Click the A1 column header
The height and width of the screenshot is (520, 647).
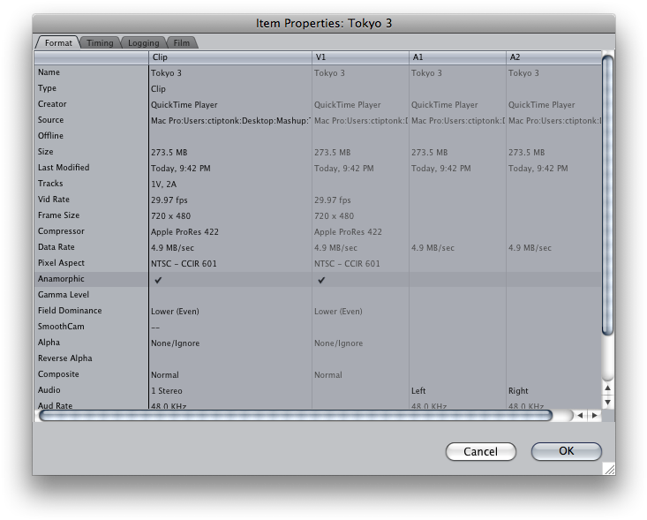[x=457, y=57]
